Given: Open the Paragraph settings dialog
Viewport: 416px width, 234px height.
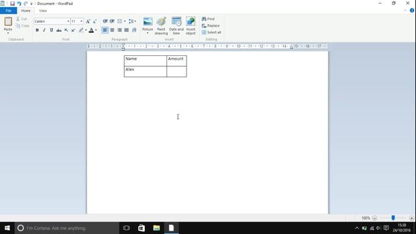Looking at the screenshot, I should (x=135, y=31).
